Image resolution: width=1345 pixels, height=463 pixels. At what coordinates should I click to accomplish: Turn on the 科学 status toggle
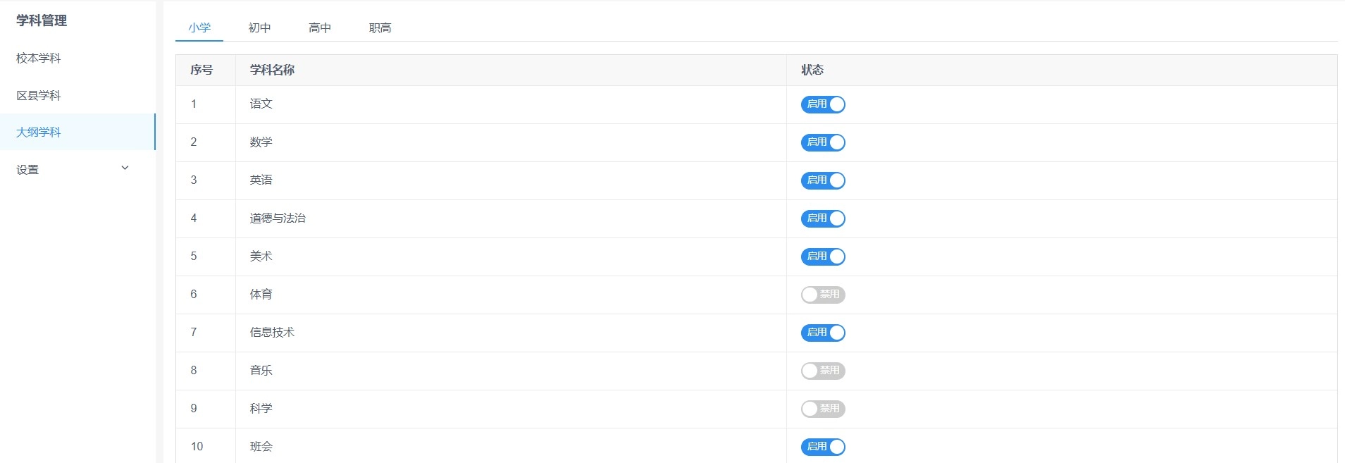pyautogui.click(x=822, y=409)
